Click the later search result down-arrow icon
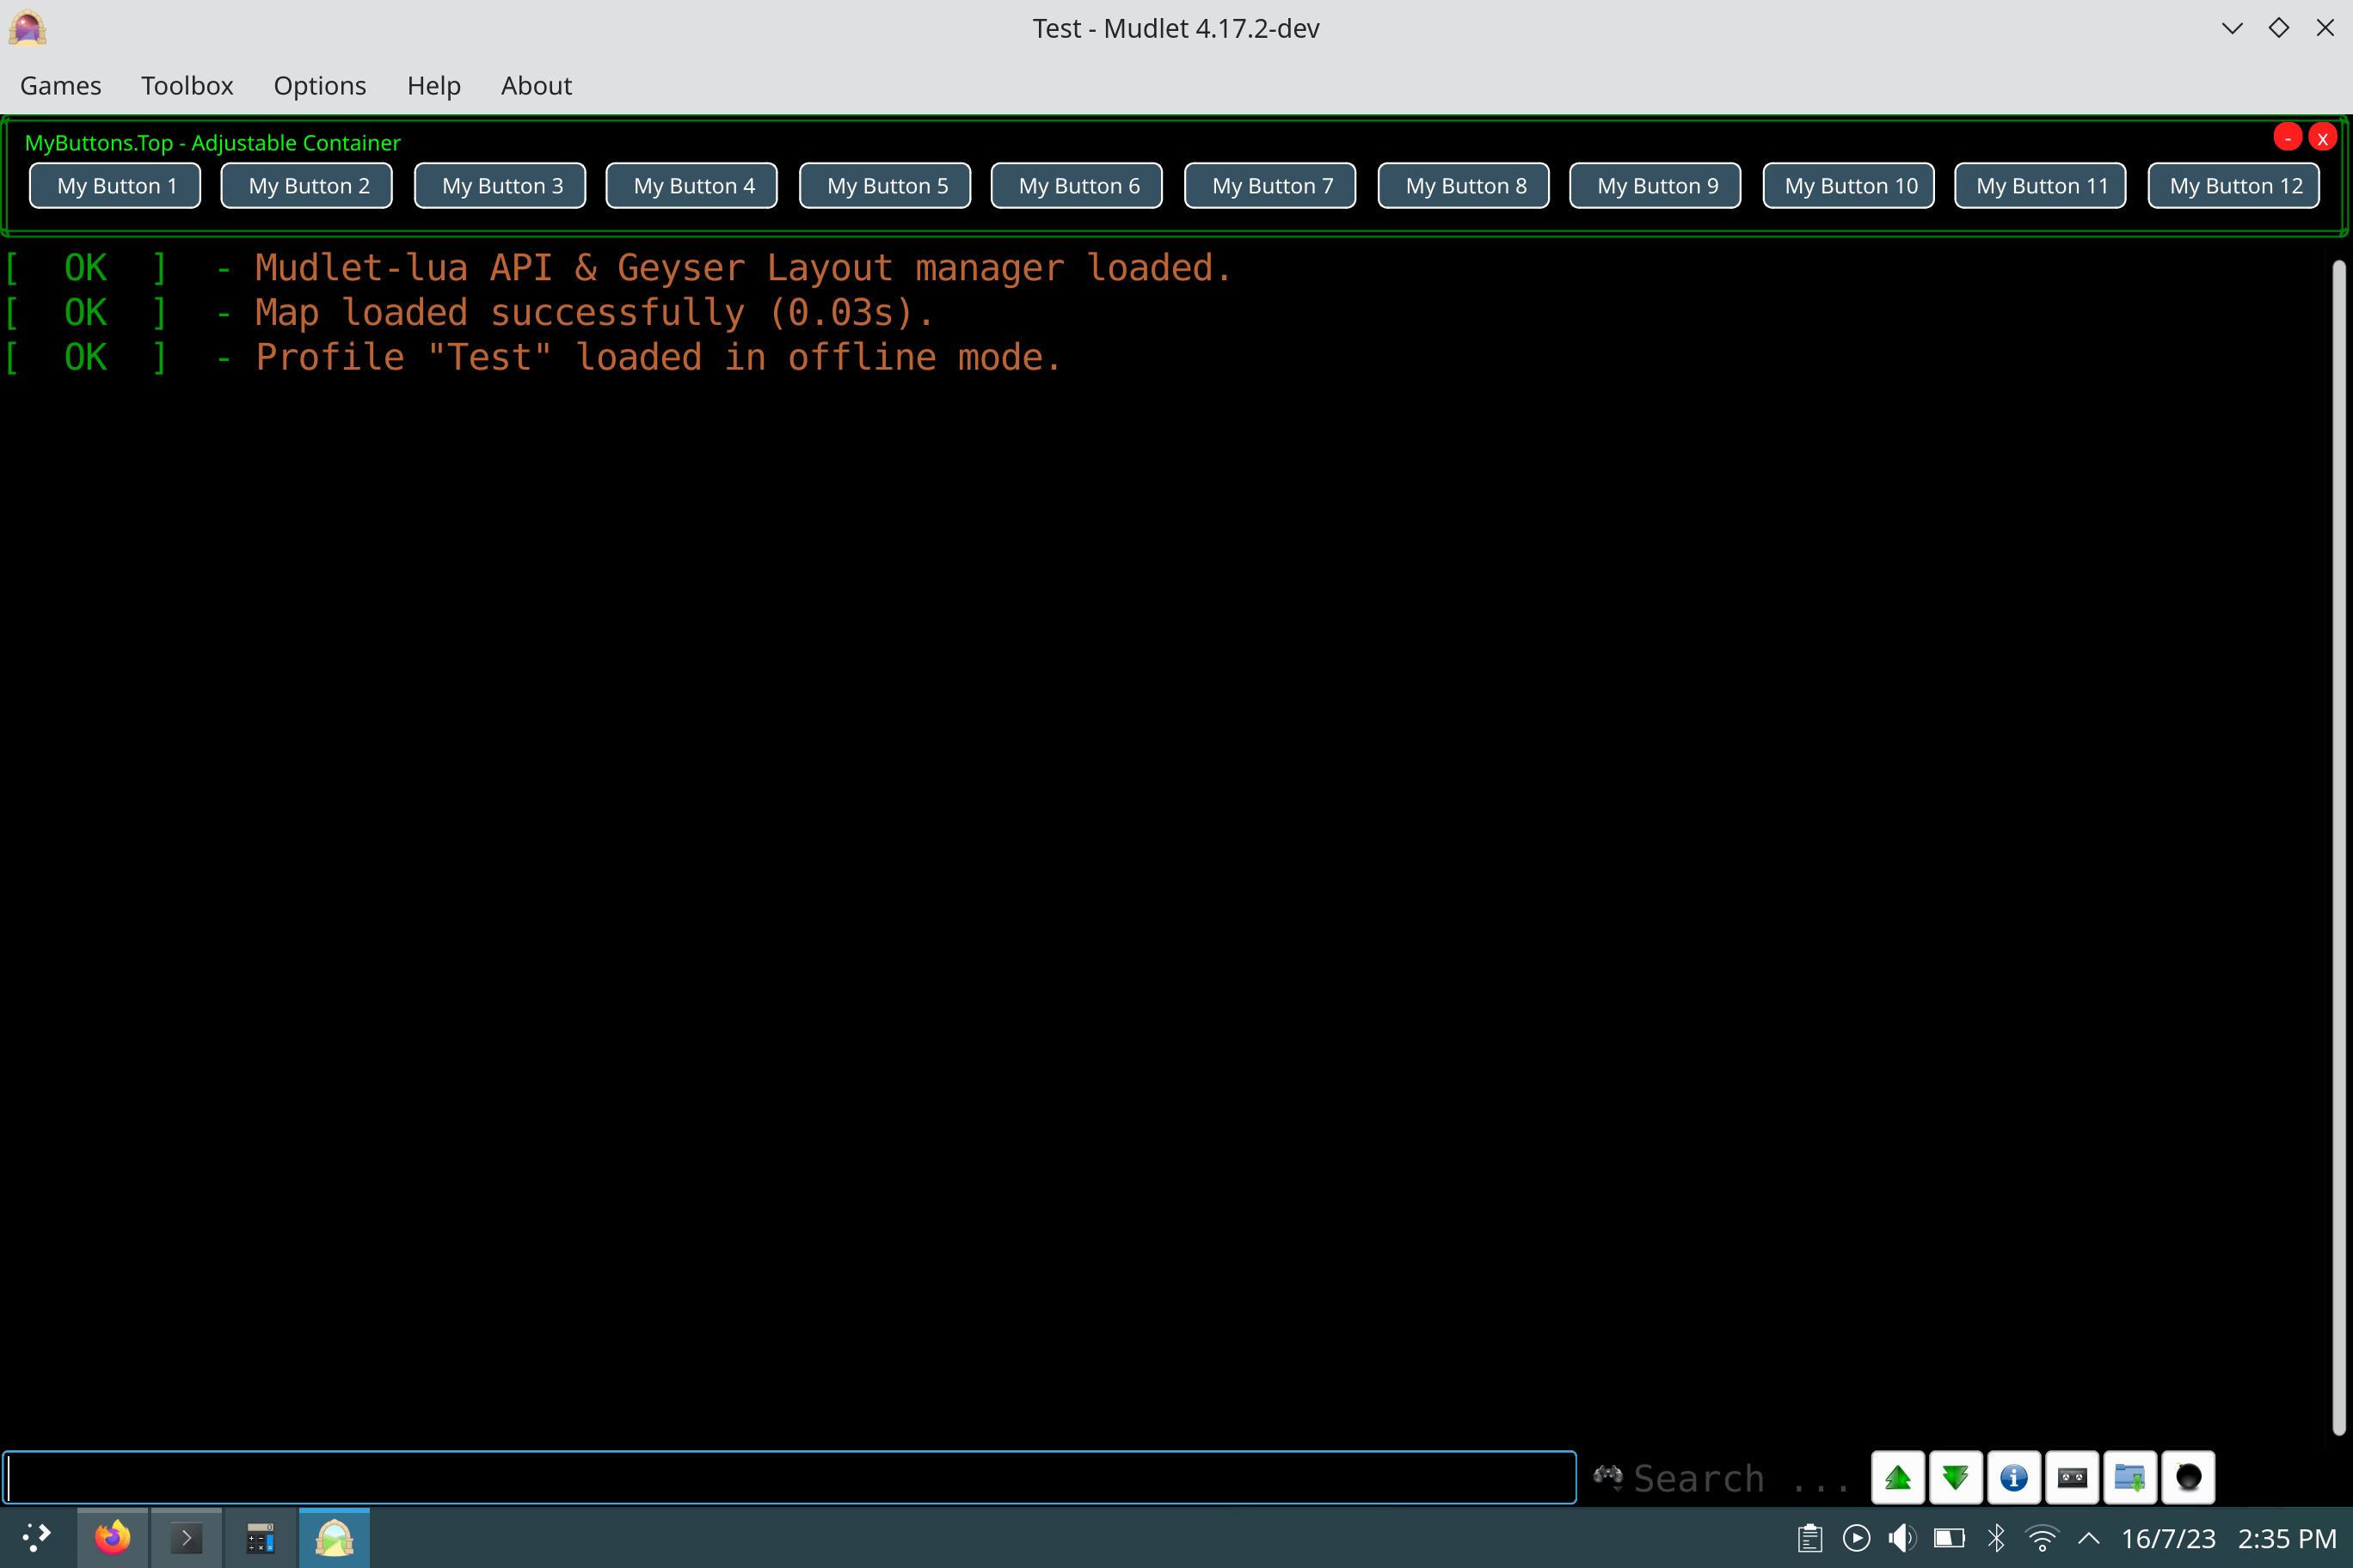The height and width of the screenshot is (1568, 2353). click(1955, 1477)
